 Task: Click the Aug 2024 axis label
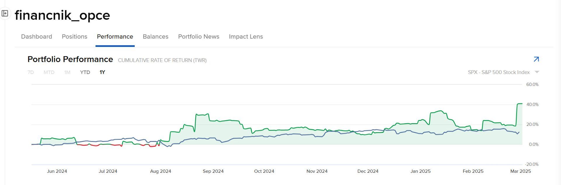[x=160, y=171]
